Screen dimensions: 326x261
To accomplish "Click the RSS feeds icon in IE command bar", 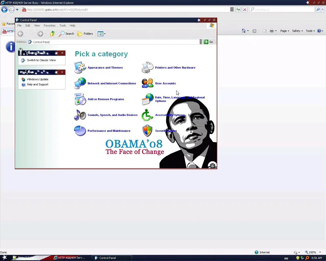I will coord(254,31).
